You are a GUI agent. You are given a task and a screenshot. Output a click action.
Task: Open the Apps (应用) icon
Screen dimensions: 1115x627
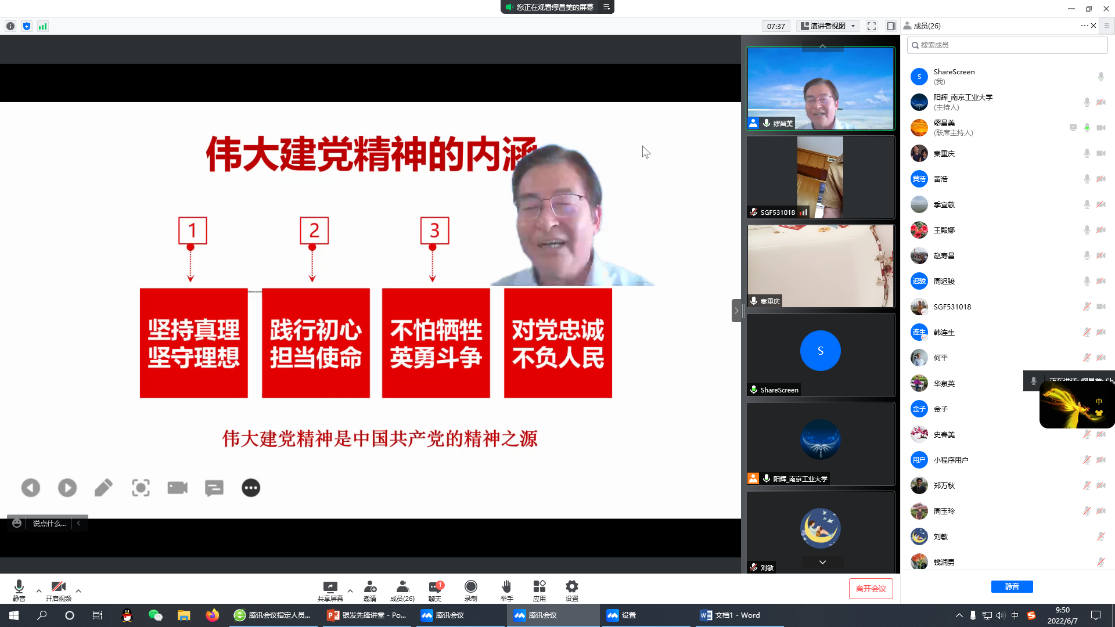click(539, 587)
